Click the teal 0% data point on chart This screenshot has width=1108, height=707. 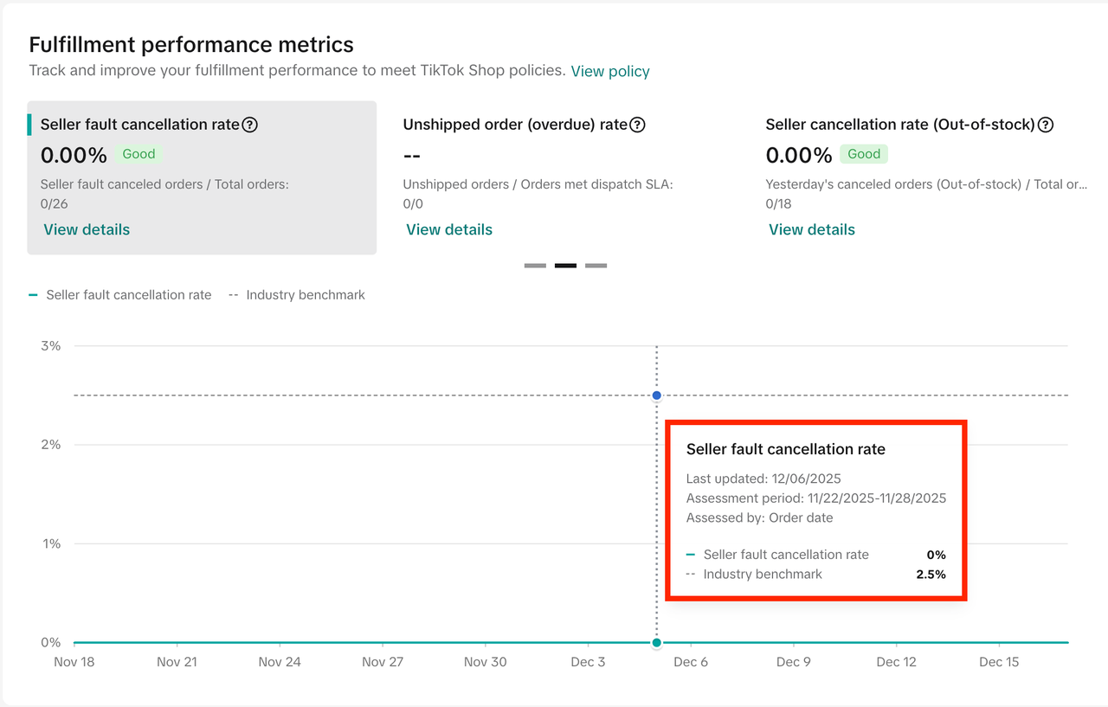coord(657,642)
